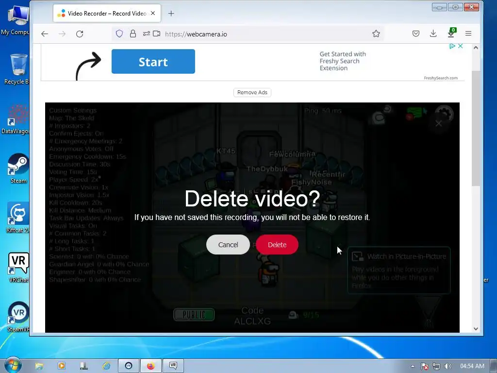The height and width of the screenshot is (373, 497).
Task: Close the advertisement with the X
Action: pos(460,46)
